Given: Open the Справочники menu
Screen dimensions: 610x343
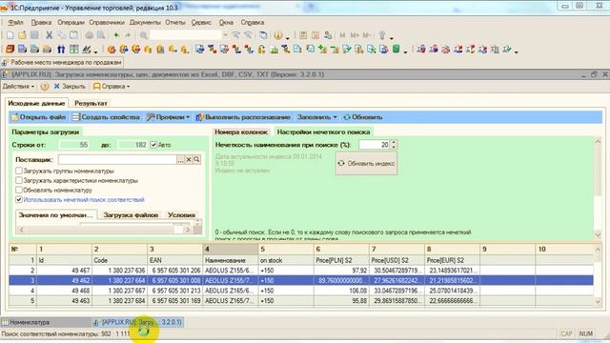Looking at the screenshot, I should click(x=107, y=23).
